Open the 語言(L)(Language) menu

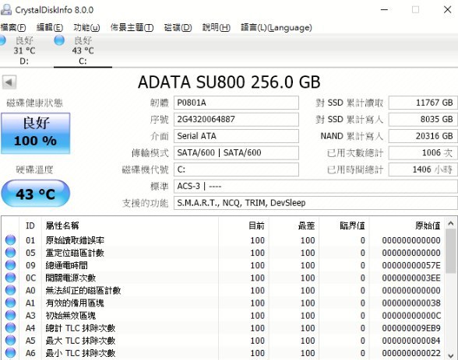[276, 28]
